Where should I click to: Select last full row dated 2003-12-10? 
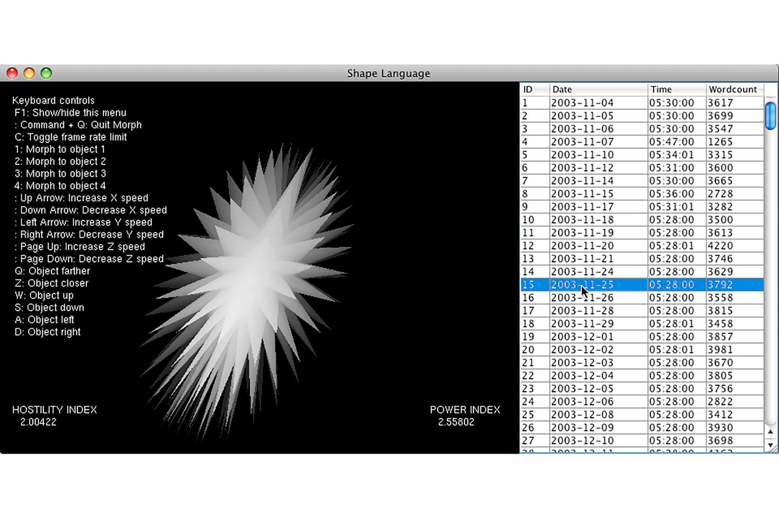(x=582, y=441)
